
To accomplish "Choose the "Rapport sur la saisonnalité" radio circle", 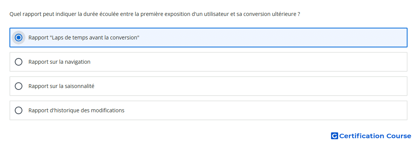I will click(19, 86).
